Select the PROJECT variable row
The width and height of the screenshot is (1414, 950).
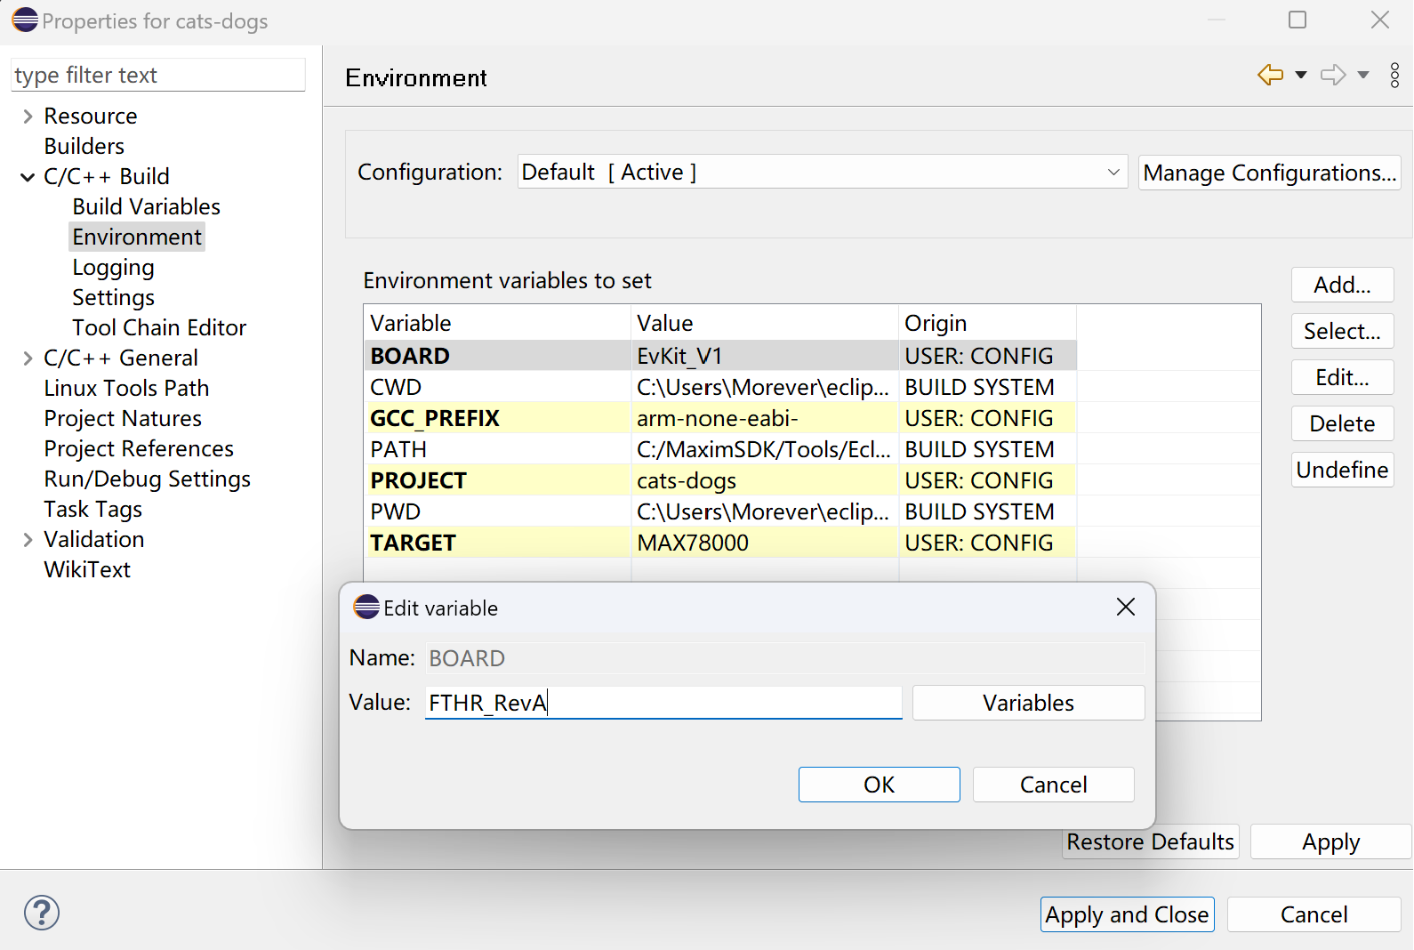click(x=720, y=480)
